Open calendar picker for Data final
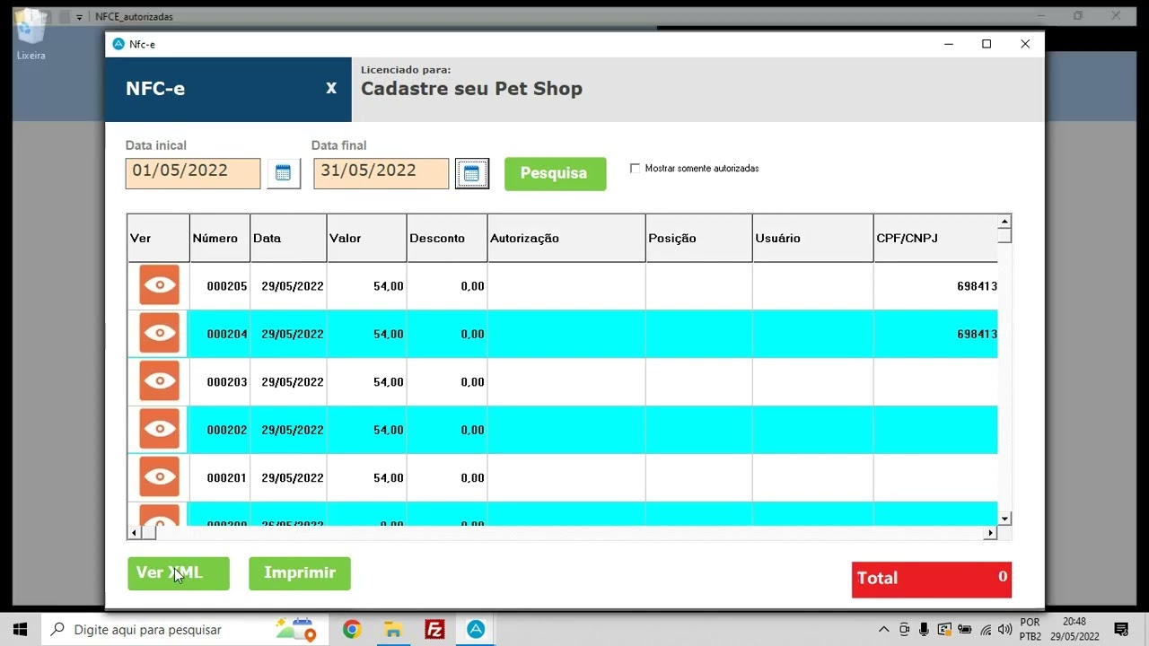The height and width of the screenshot is (646, 1149). (472, 173)
